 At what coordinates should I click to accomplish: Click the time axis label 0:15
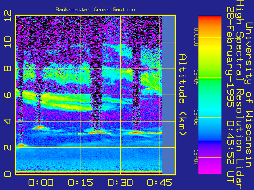pos(81,182)
